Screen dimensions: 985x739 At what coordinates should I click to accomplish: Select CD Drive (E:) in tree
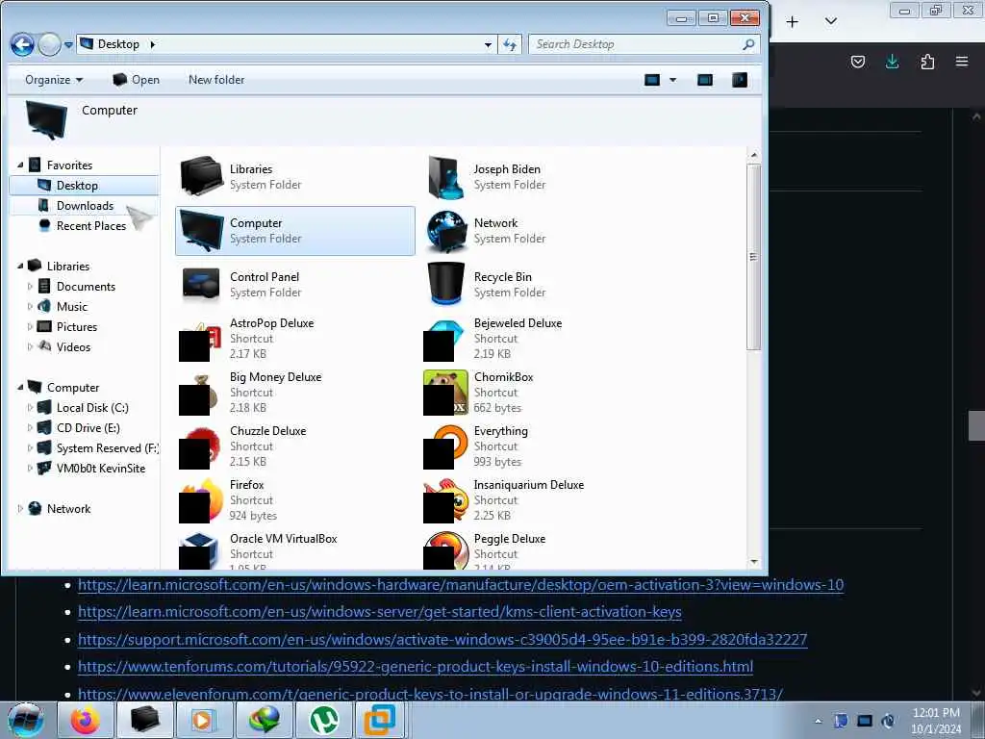pyautogui.click(x=88, y=428)
